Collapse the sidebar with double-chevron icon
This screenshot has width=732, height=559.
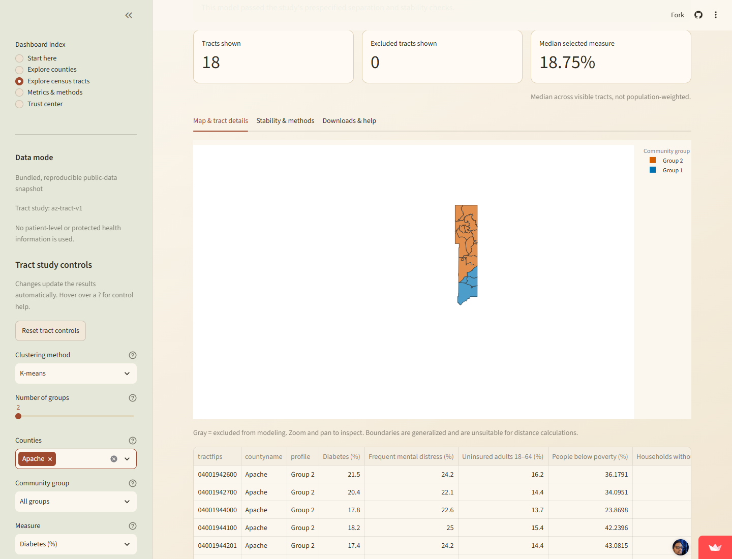(x=129, y=15)
